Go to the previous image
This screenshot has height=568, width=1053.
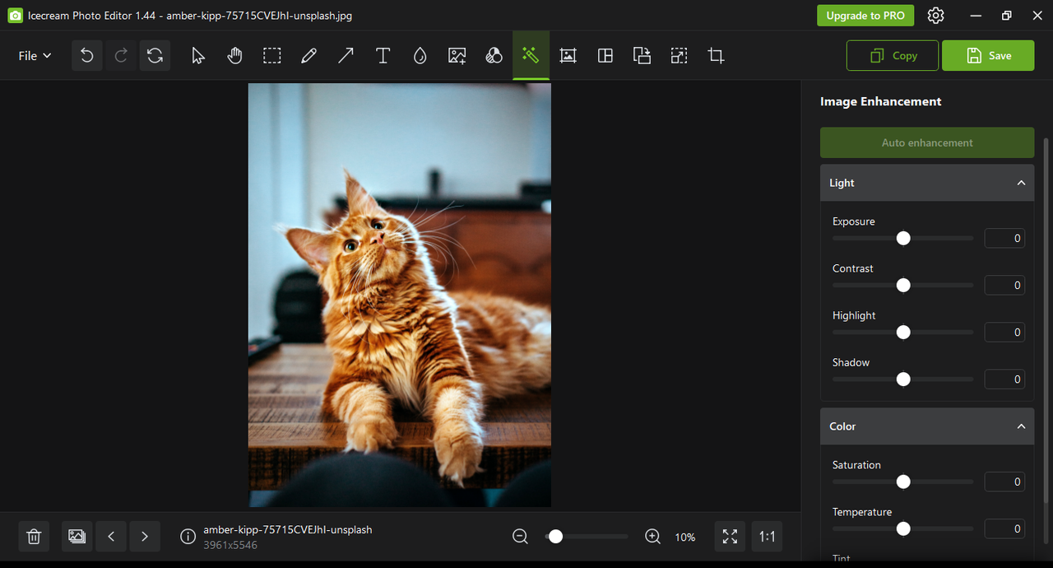(111, 537)
